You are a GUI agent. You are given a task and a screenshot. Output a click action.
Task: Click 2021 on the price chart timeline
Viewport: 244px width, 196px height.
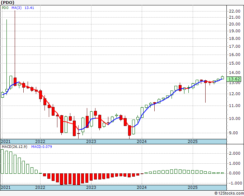(x=6, y=141)
